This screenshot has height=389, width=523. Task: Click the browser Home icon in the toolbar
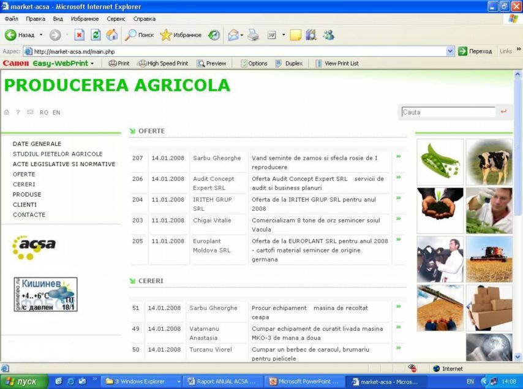point(112,35)
